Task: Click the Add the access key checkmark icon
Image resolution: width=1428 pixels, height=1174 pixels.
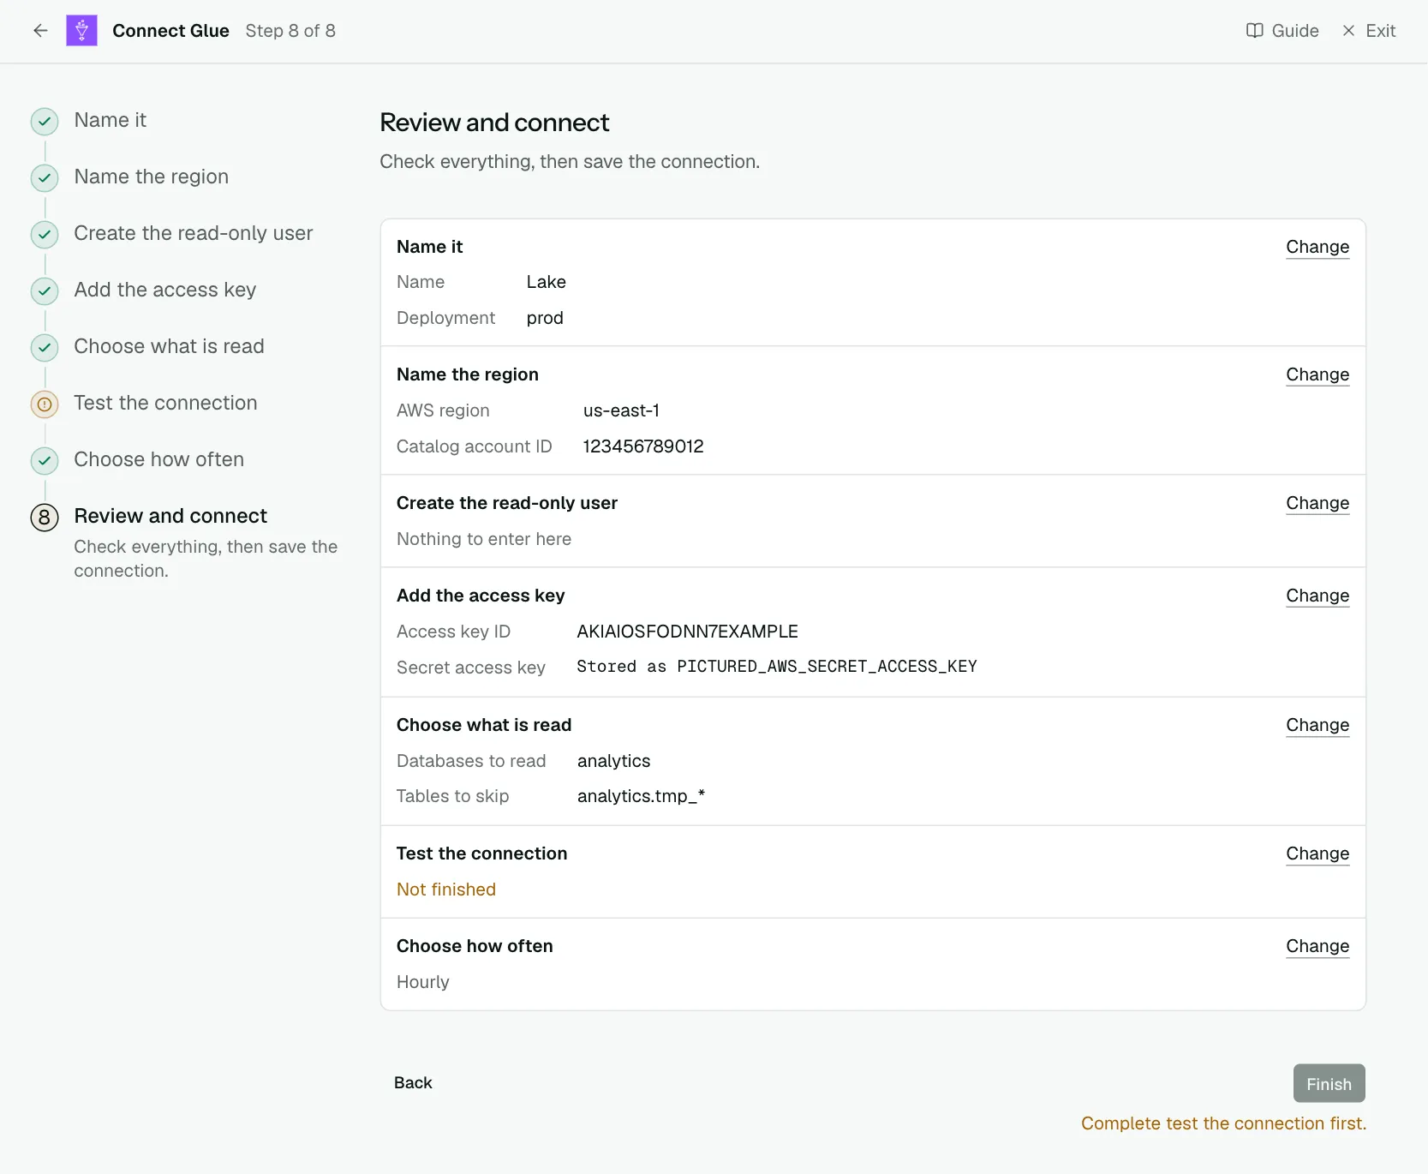Action: (x=45, y=291)
